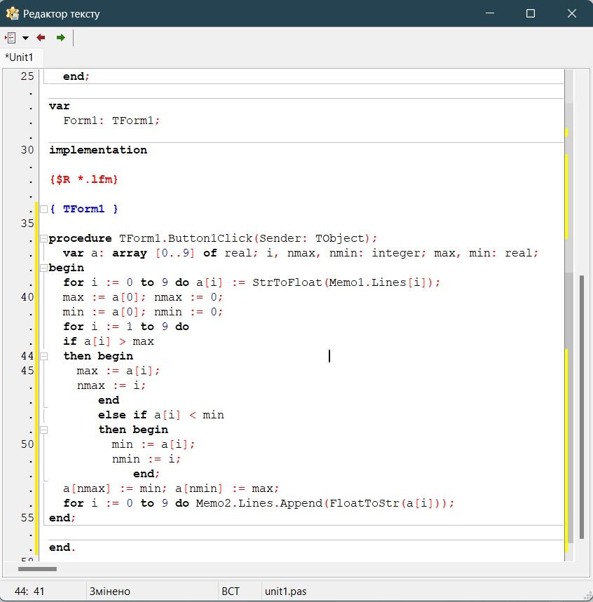This screenshot has width=593, height=602.
Task: Click the 'nmin := i;' statement
Action: pos(146,459)
